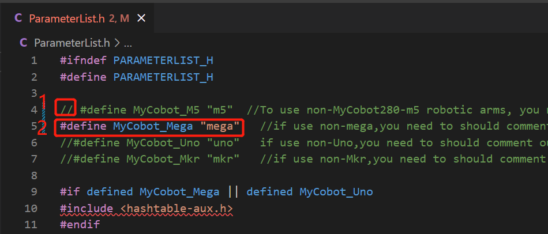This screenshot has height=234, width=548.
Task: Click line number 10 in the gutter
Action: click(x=31, y=208)
